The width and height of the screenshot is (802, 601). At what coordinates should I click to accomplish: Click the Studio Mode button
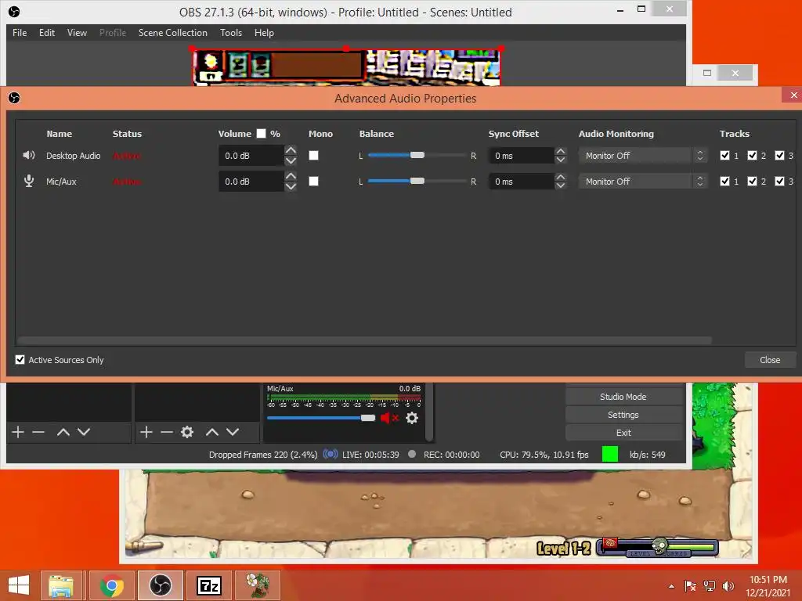tap(623, 397)
